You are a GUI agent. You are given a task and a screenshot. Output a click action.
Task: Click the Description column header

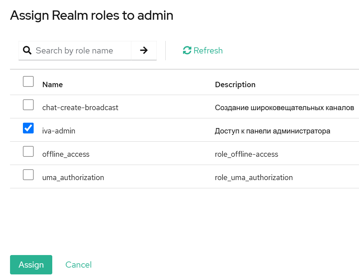pyautogui.click(x=235, y=85)
